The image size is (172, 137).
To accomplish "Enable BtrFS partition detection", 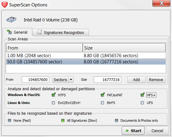I will 102,103.
